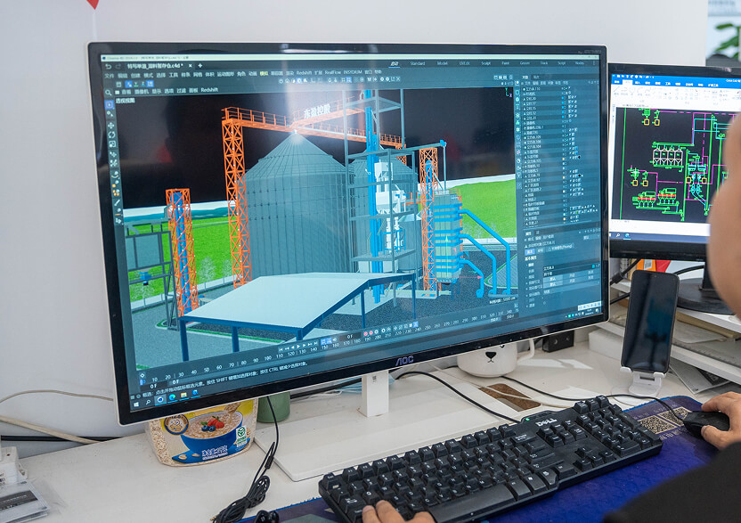741x523 pixels.
Task: Toggle the timeline sound icon
Action: tap(335, 340)
